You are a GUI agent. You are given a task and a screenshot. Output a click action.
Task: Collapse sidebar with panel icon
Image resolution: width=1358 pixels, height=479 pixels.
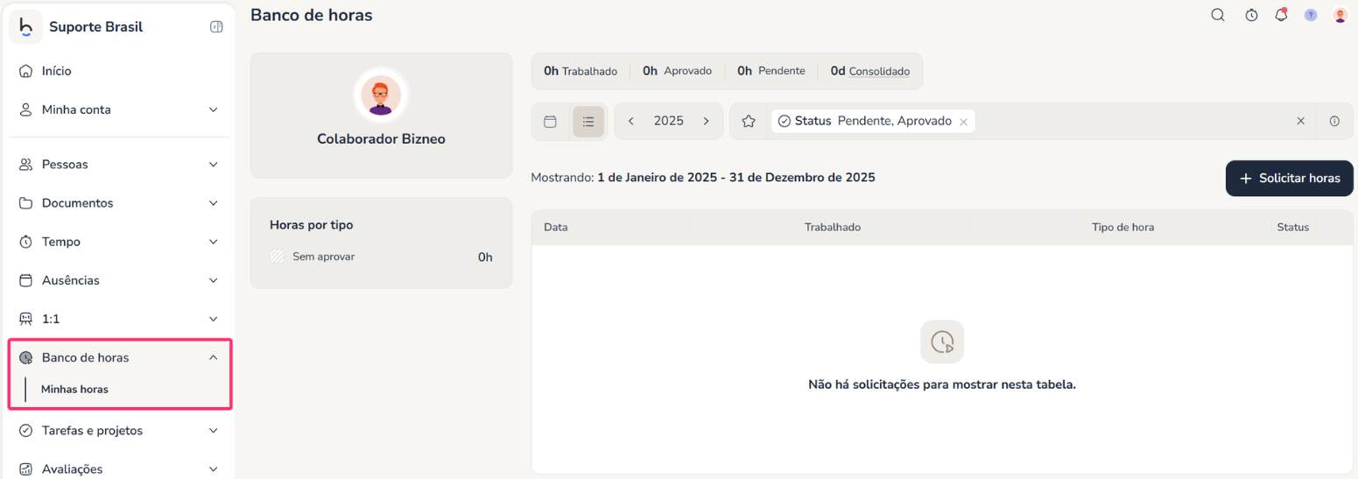click(x=216, y=27)
